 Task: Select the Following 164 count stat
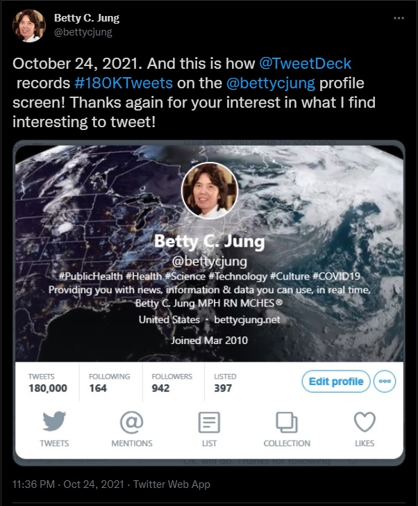coord(109,382)
